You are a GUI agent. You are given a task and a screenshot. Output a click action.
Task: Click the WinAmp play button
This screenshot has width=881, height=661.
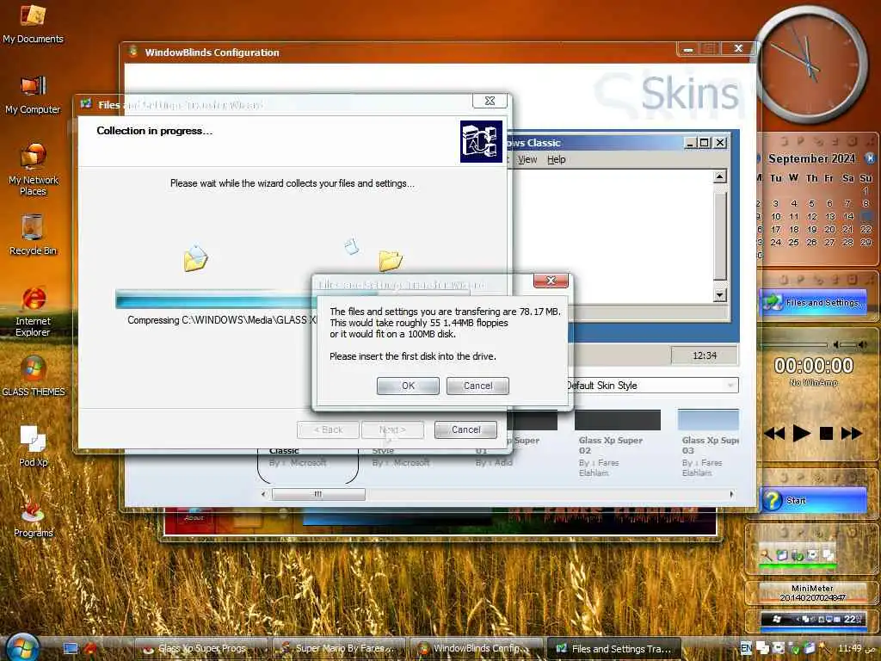pyautogui.click(x=801, y=434)
